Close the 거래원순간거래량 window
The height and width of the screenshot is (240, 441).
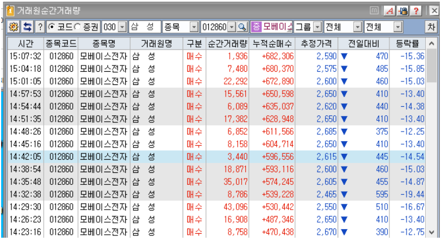click(x=434, y=11)
